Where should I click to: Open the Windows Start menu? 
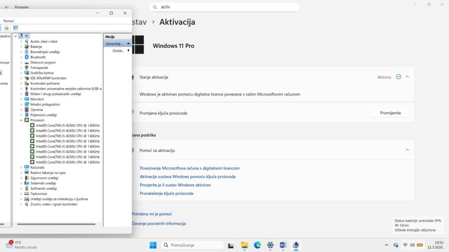click(x=153, y=245)
